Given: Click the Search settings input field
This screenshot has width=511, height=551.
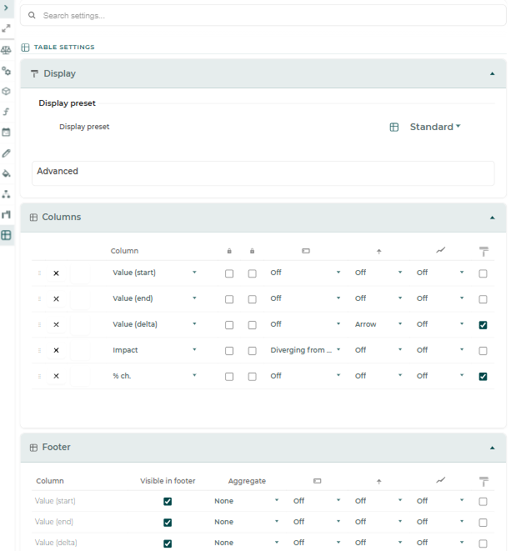Looking at the screenshot, I should tap(263, 16).
